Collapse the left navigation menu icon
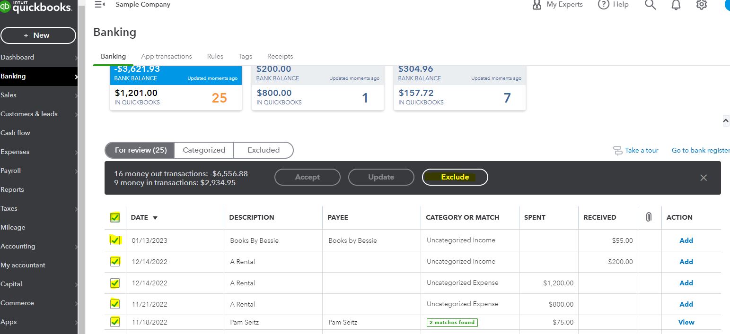This screenshot has width=730, height=334. [100, 4]
